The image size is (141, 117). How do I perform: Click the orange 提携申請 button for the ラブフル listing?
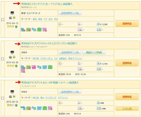[127, 23]
